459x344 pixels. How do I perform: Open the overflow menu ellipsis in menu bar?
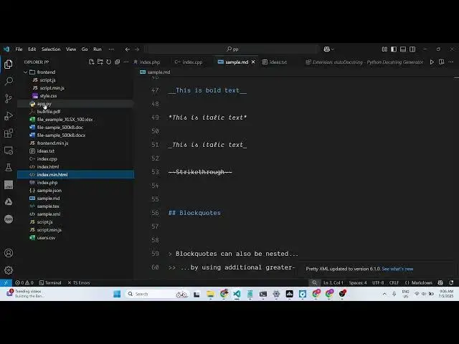coord(111,49)
